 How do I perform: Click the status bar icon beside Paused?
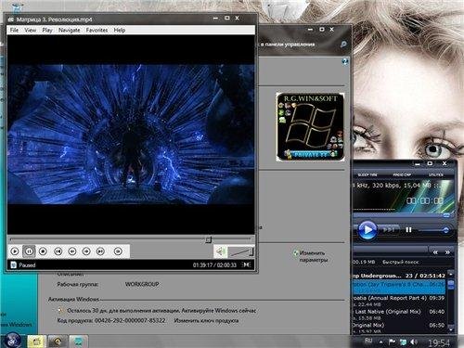coord(13,265)
